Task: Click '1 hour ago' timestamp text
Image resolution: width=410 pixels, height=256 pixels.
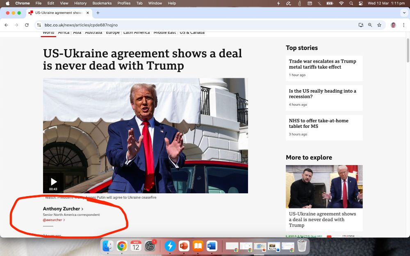Action: click(297, 75)
